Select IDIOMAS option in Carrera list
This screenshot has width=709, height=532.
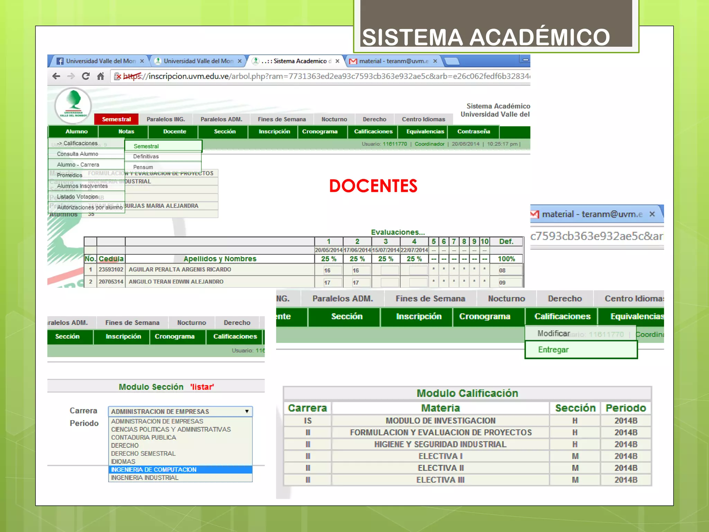180,462
